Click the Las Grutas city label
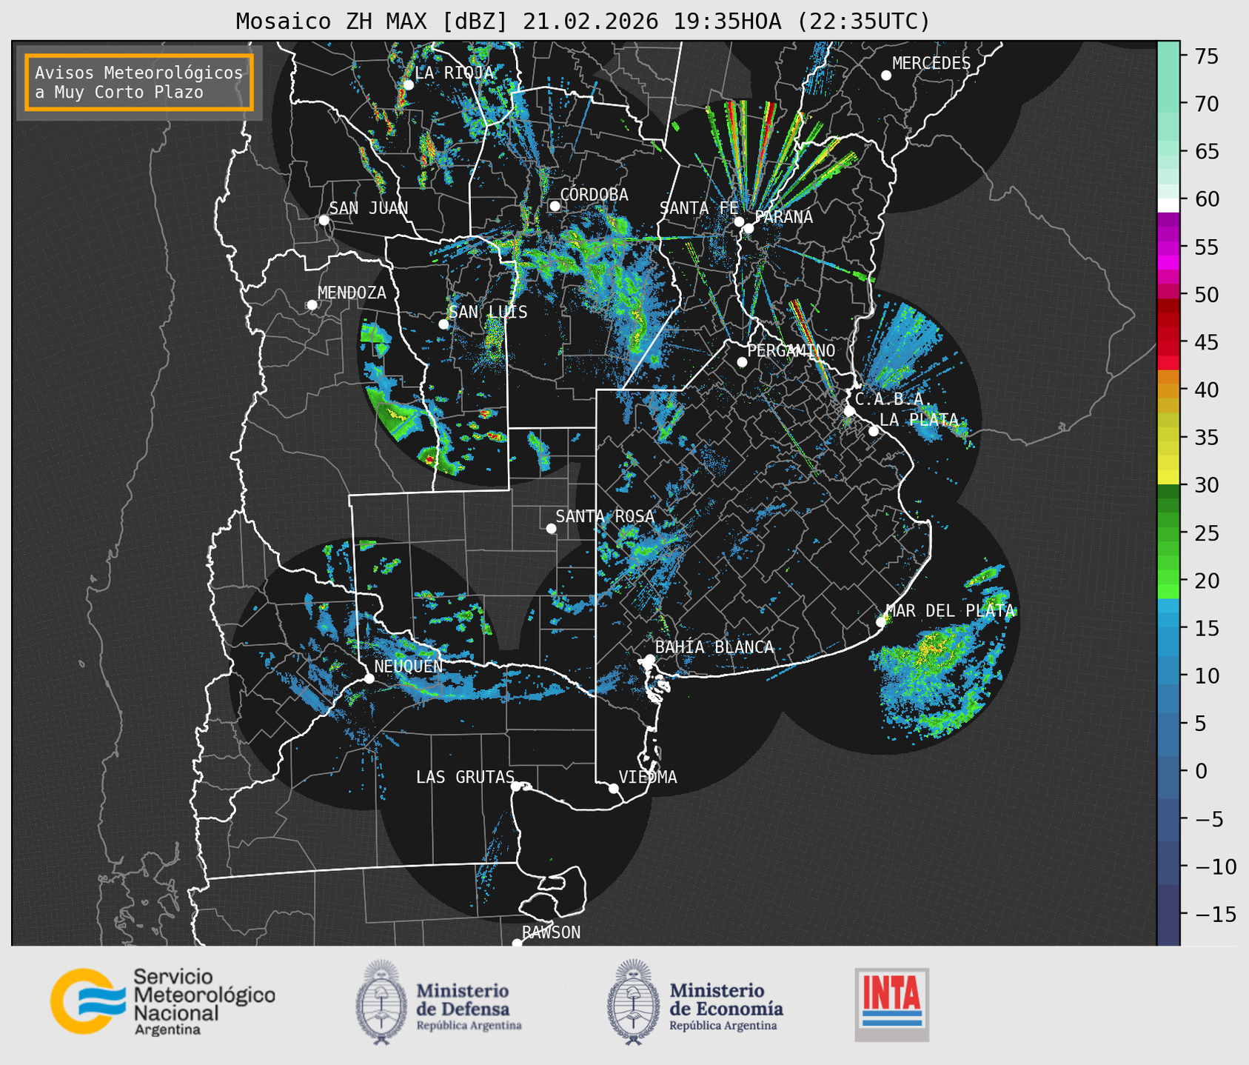 (464, 777)
